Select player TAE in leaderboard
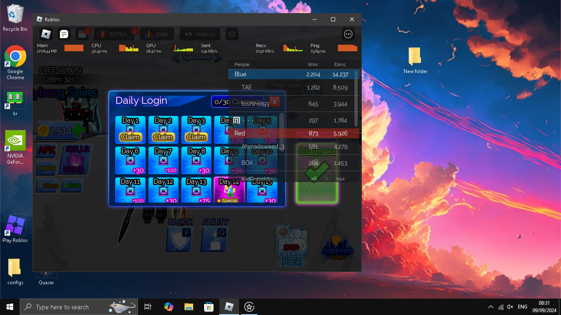The image size is (561, 315). [294, 87]
